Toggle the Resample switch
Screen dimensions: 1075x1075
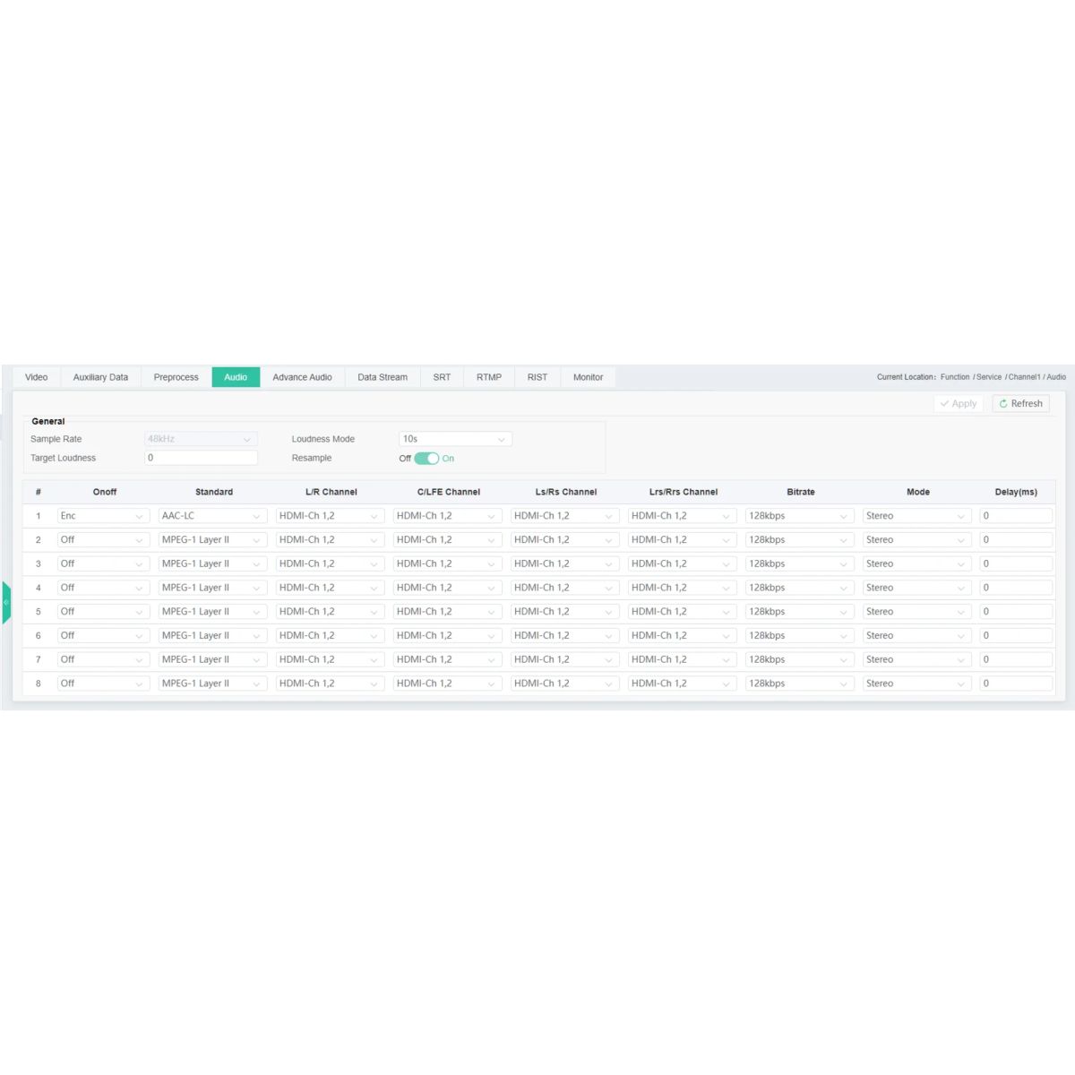coord(426,459)
